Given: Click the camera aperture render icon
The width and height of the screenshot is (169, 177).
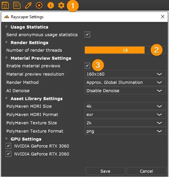Looking at the screenshot, I should pyautogui.click(x=39, y=5).
